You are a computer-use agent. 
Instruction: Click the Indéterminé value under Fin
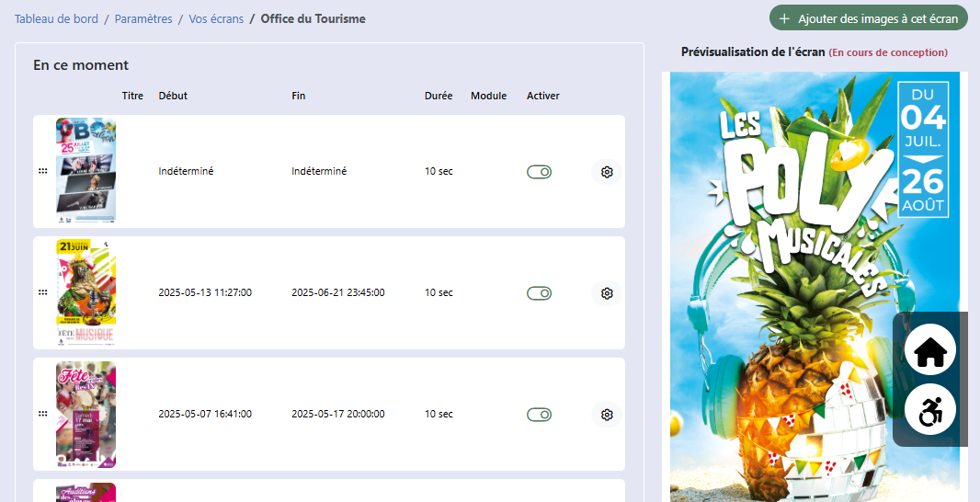point(319,171)
